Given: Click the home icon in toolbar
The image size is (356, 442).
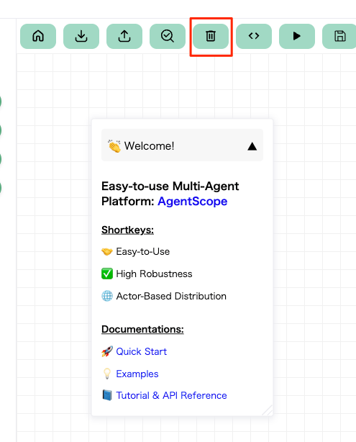Looking at the screenshot, I should 38,36.
